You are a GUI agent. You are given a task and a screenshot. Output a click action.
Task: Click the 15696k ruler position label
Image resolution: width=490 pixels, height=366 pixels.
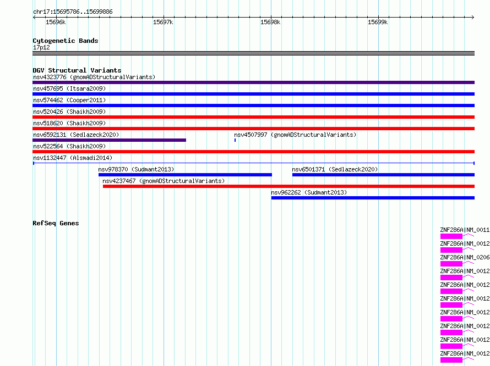56,22
